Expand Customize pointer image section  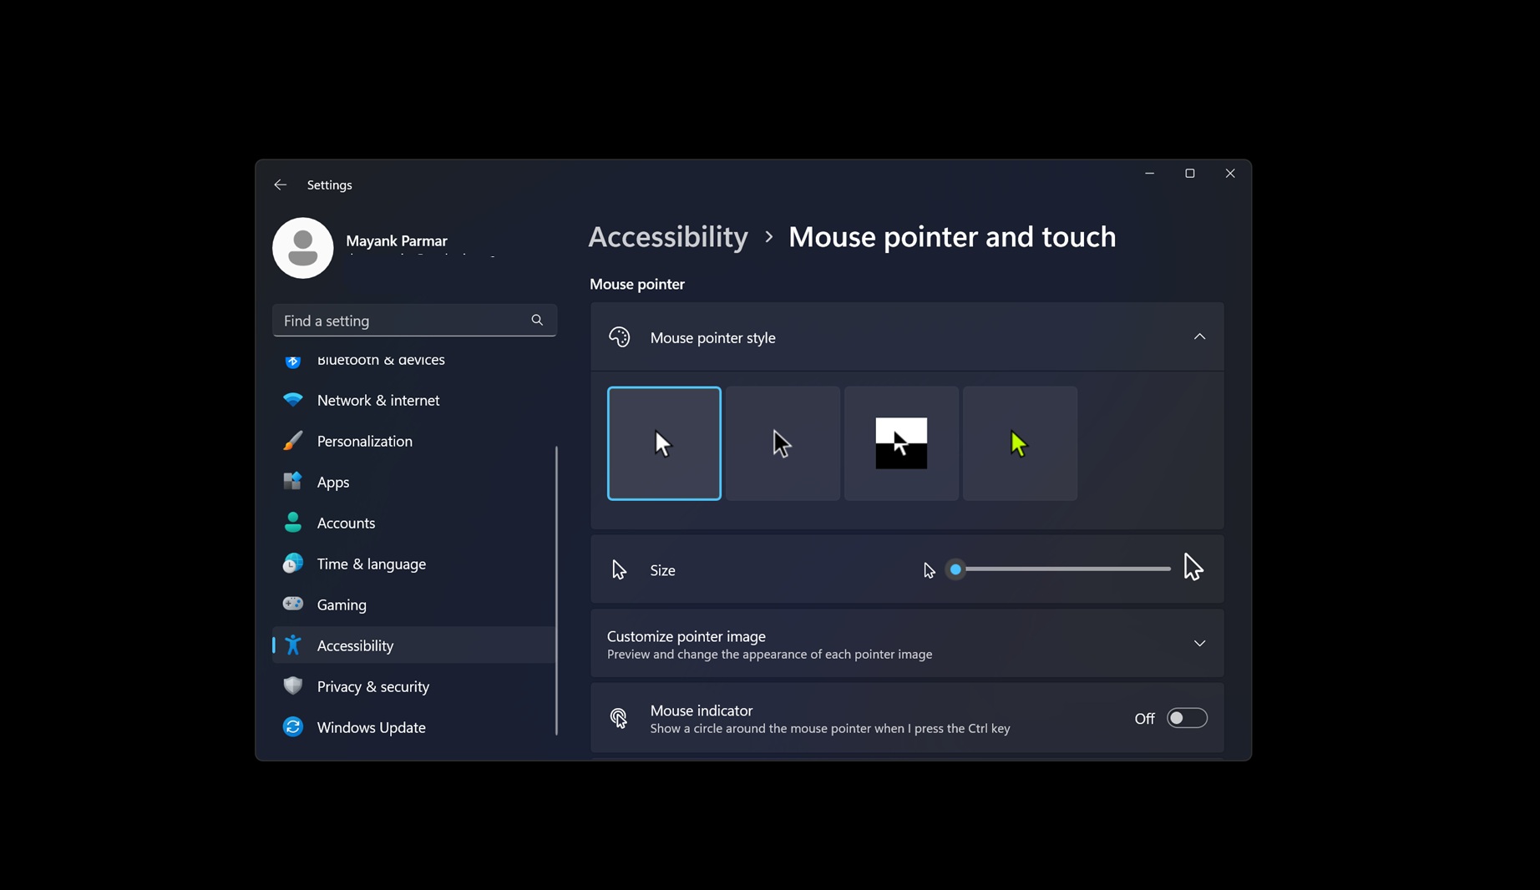[x=1199, y=643]
